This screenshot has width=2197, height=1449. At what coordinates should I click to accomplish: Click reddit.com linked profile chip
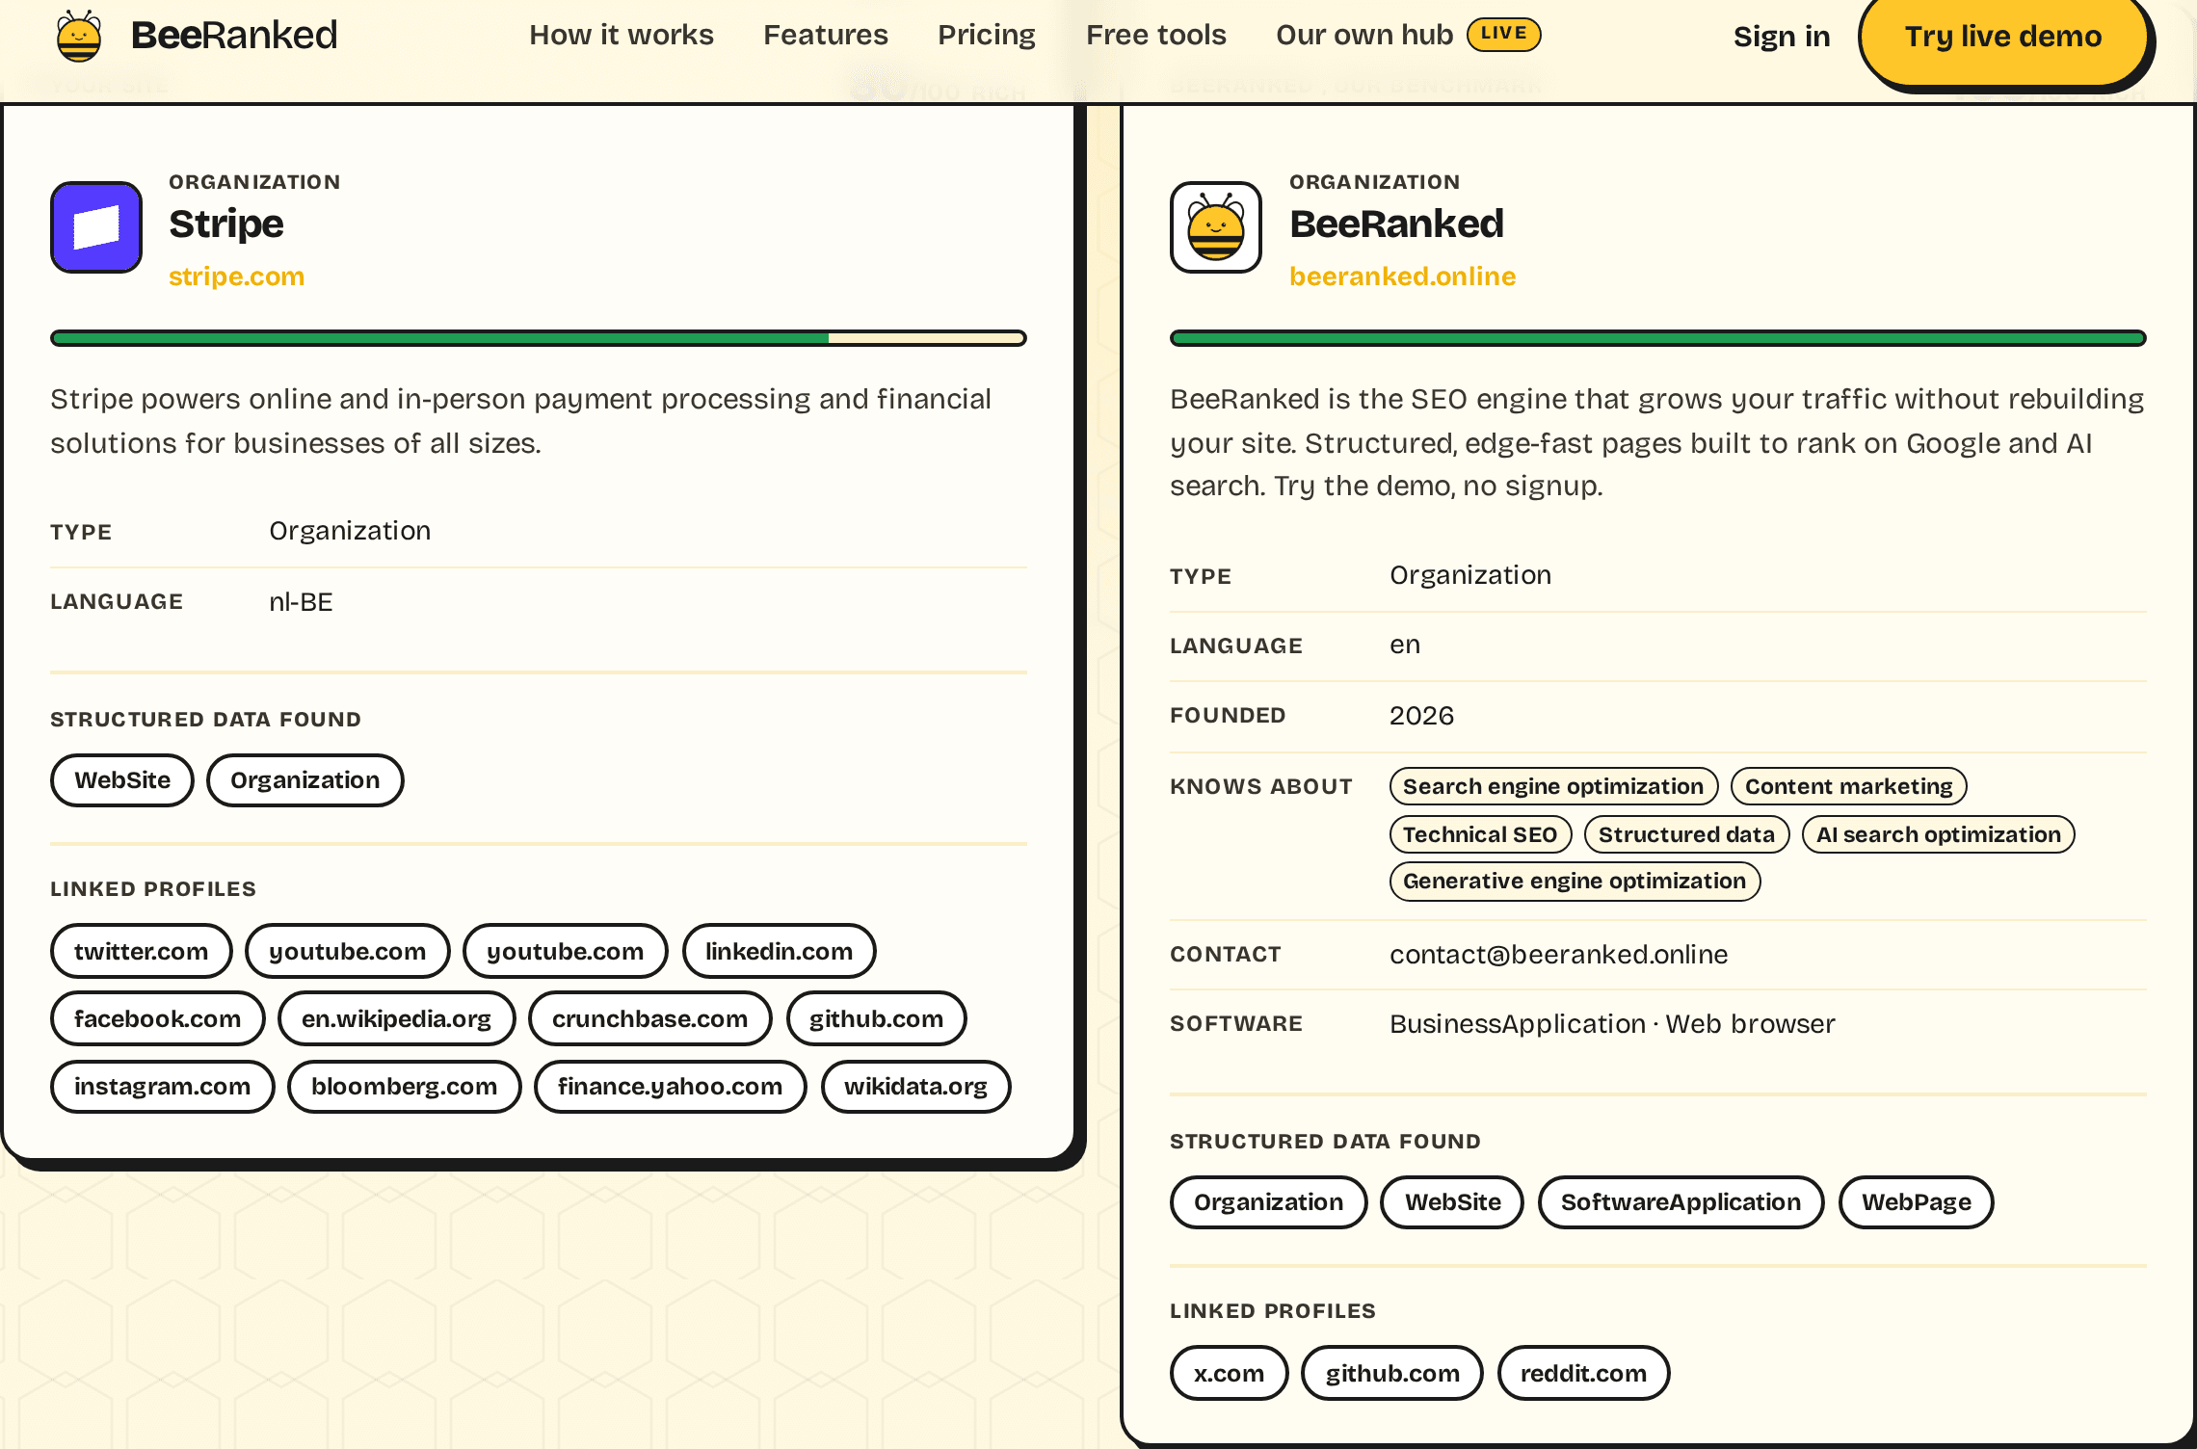[x=1584, y=1374]
